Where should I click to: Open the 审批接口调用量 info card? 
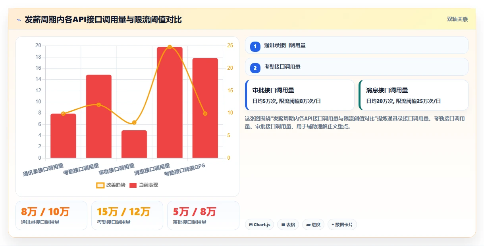click(x=300, y=95)
